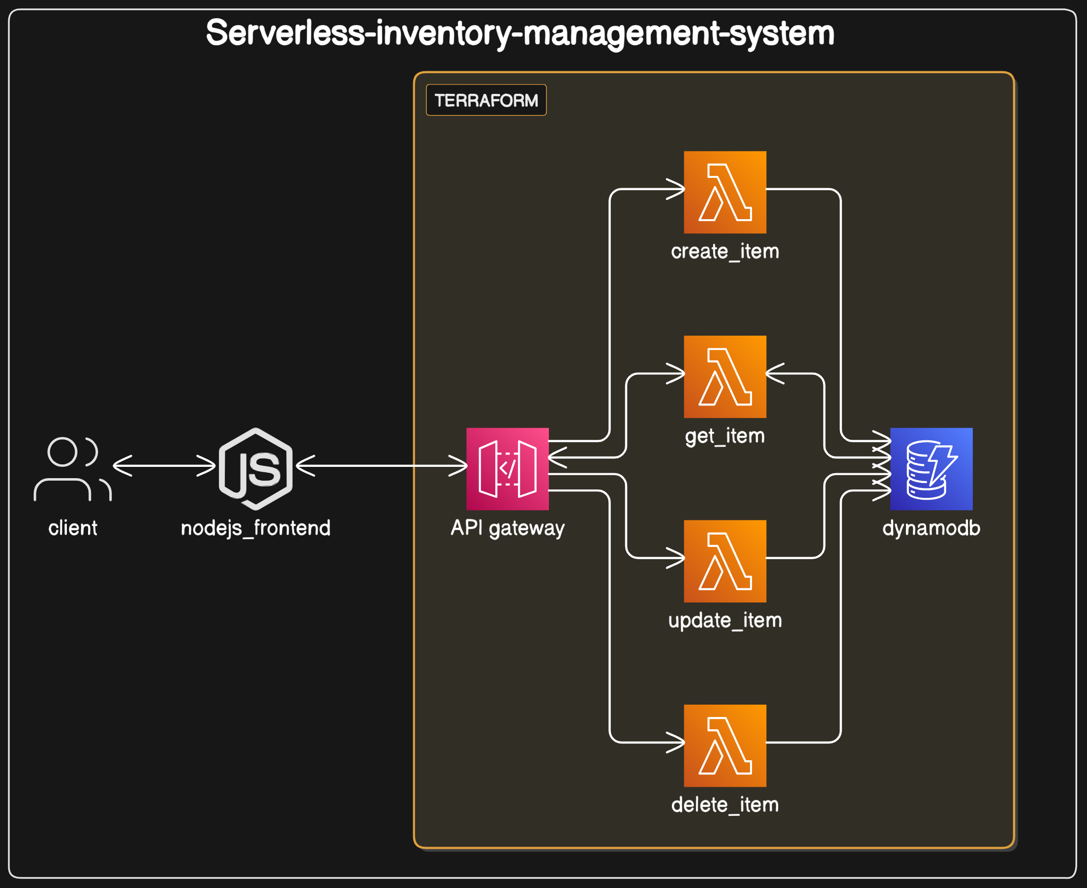Click the "API gateway" label text
This screenshot has height=888, width=1087.
508,528
